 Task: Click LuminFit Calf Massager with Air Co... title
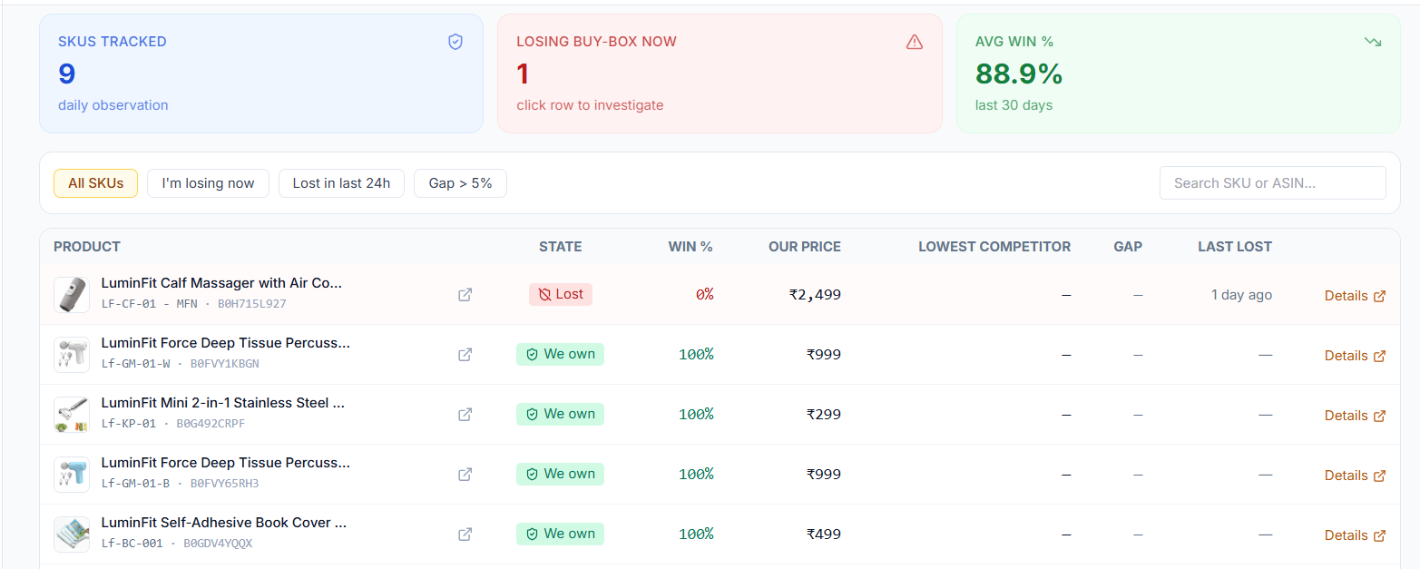point(221,283)
